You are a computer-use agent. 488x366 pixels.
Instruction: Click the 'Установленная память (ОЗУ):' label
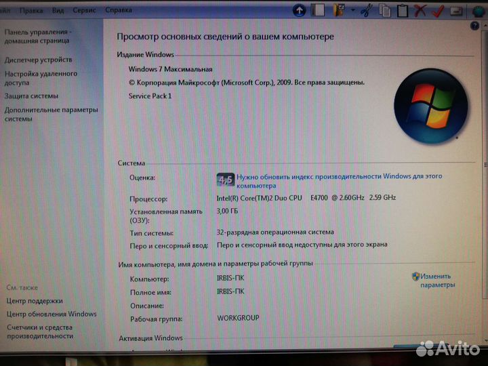[x=166, y=216]
